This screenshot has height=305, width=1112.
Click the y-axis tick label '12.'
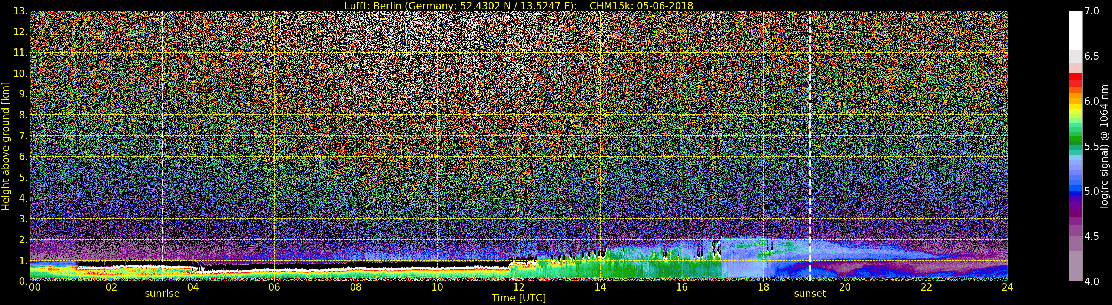20,32
